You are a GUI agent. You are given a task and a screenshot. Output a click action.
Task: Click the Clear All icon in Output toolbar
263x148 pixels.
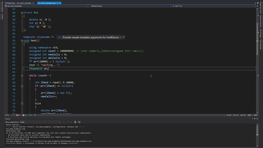tap(75, 122)
